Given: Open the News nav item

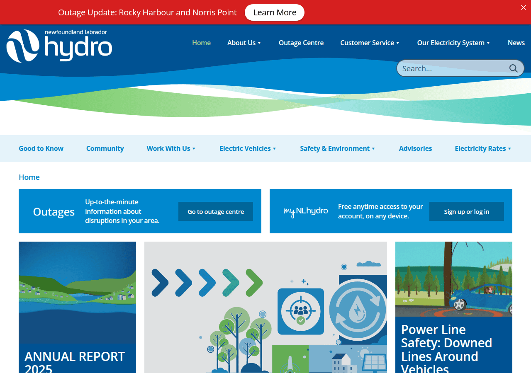Looking at the screenshot, I should coord(516,43).
